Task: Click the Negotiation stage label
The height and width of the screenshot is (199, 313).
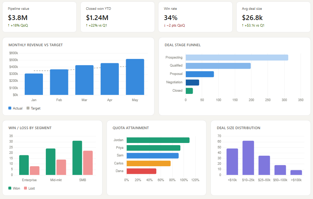Action: pyautogui.click(x=174, y=82)
